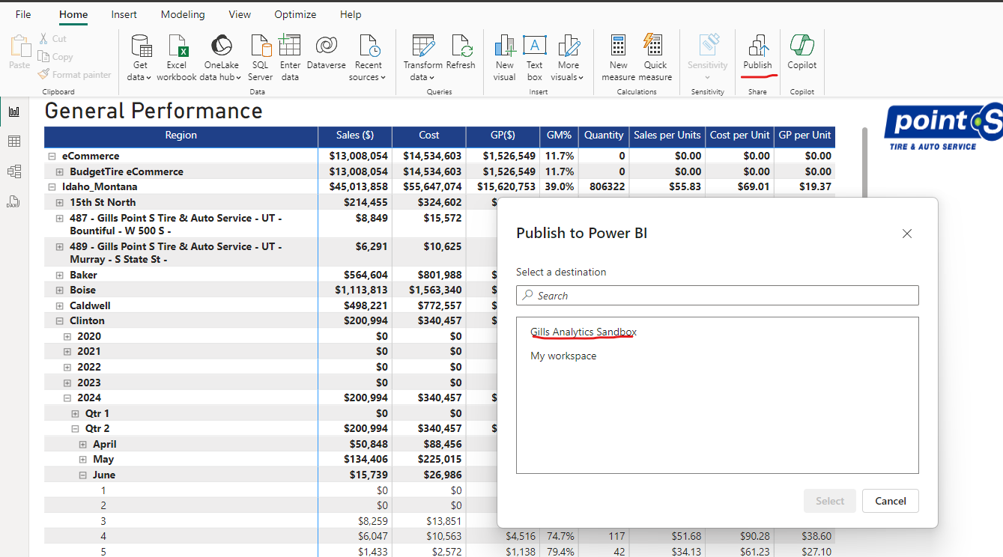Screen dimensions: 1003x557
Task: Click the Enter data icon
Action: coord(290,46)
